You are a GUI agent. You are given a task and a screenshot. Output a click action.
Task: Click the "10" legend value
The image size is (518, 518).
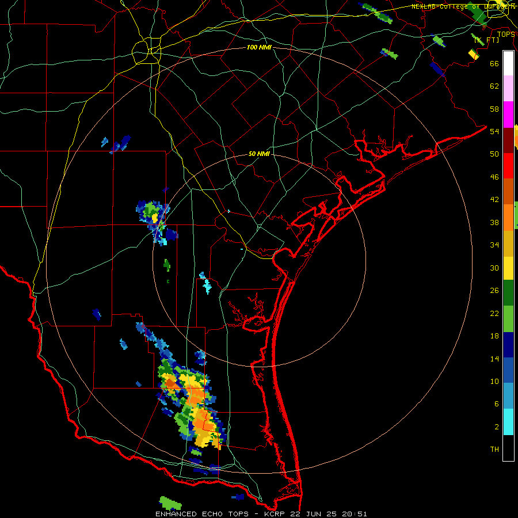[494, 382]
